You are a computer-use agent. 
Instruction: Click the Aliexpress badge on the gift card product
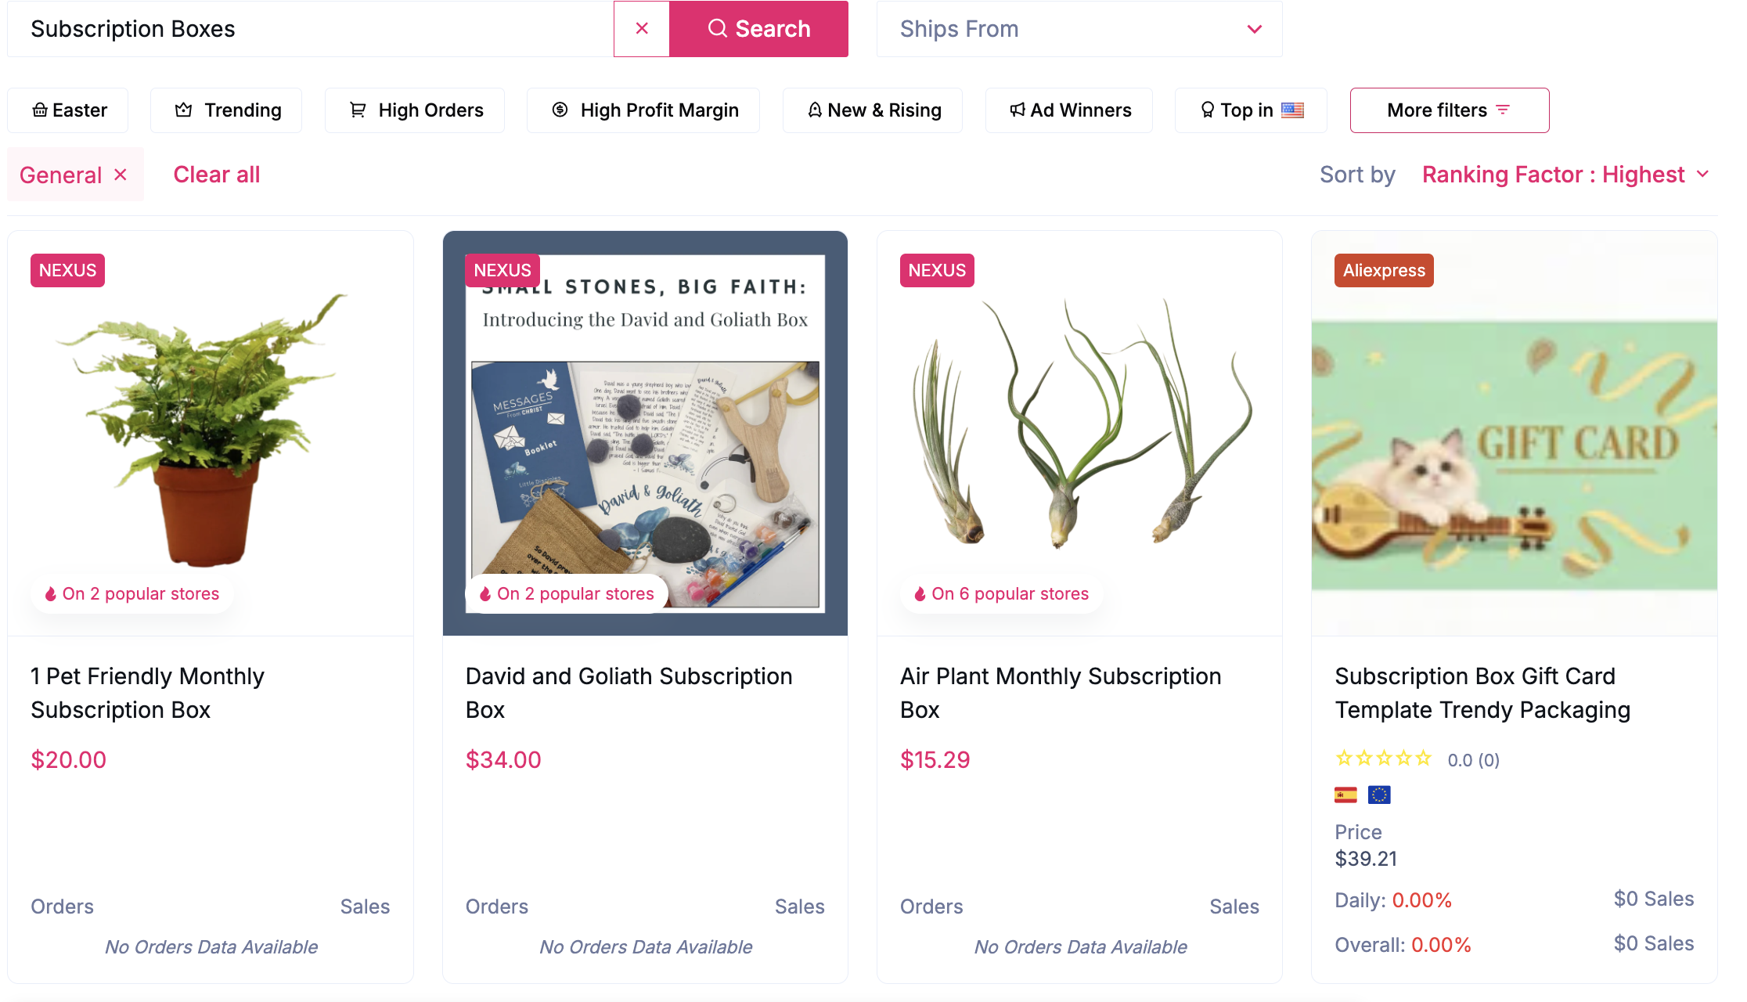coord(1383,269)
